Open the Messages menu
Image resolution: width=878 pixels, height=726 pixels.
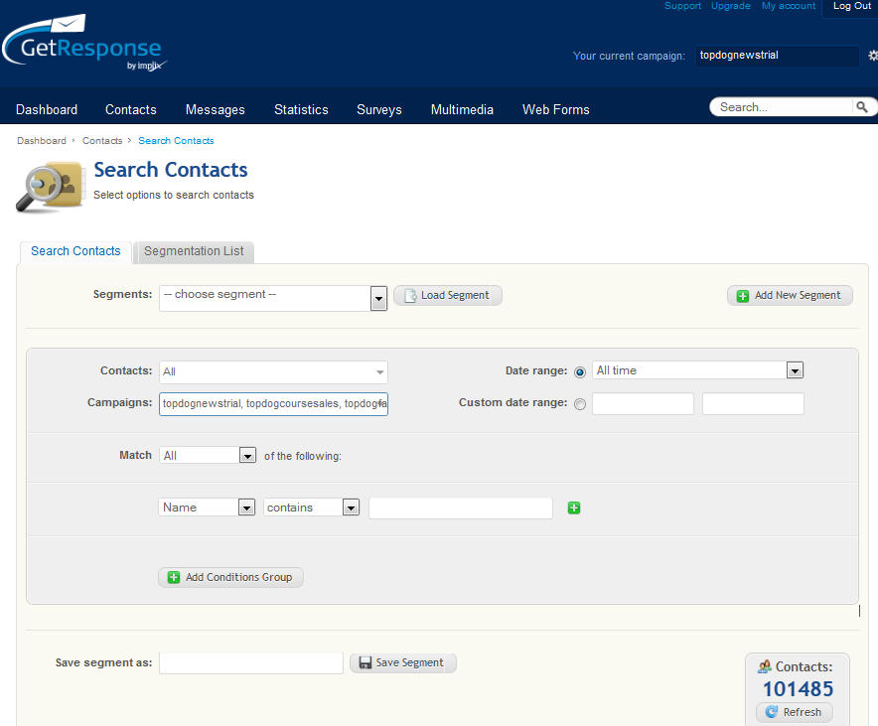pos(215,109)
